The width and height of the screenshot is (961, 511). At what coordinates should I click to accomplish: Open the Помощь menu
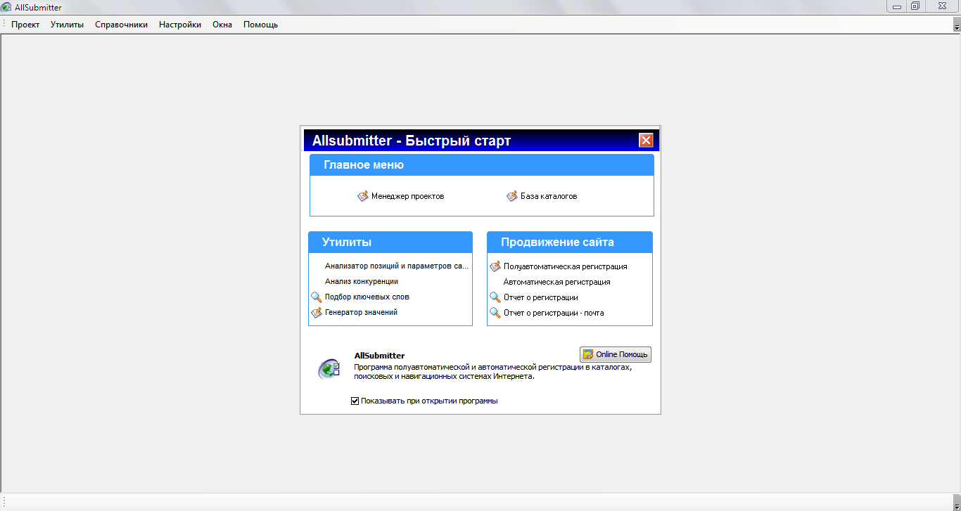tap(260, 25)
